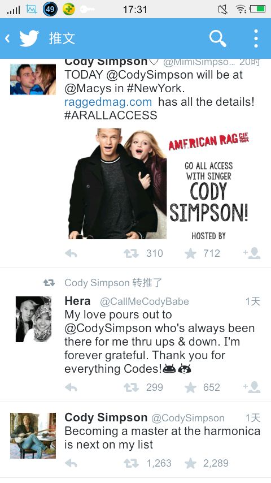This screenshot has width=271, height=483.
Task: Open the raggedmag.com link
Action: 108,102
